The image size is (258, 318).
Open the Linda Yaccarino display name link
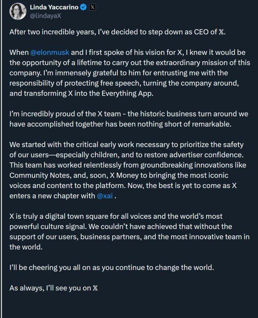click(54, 7)
